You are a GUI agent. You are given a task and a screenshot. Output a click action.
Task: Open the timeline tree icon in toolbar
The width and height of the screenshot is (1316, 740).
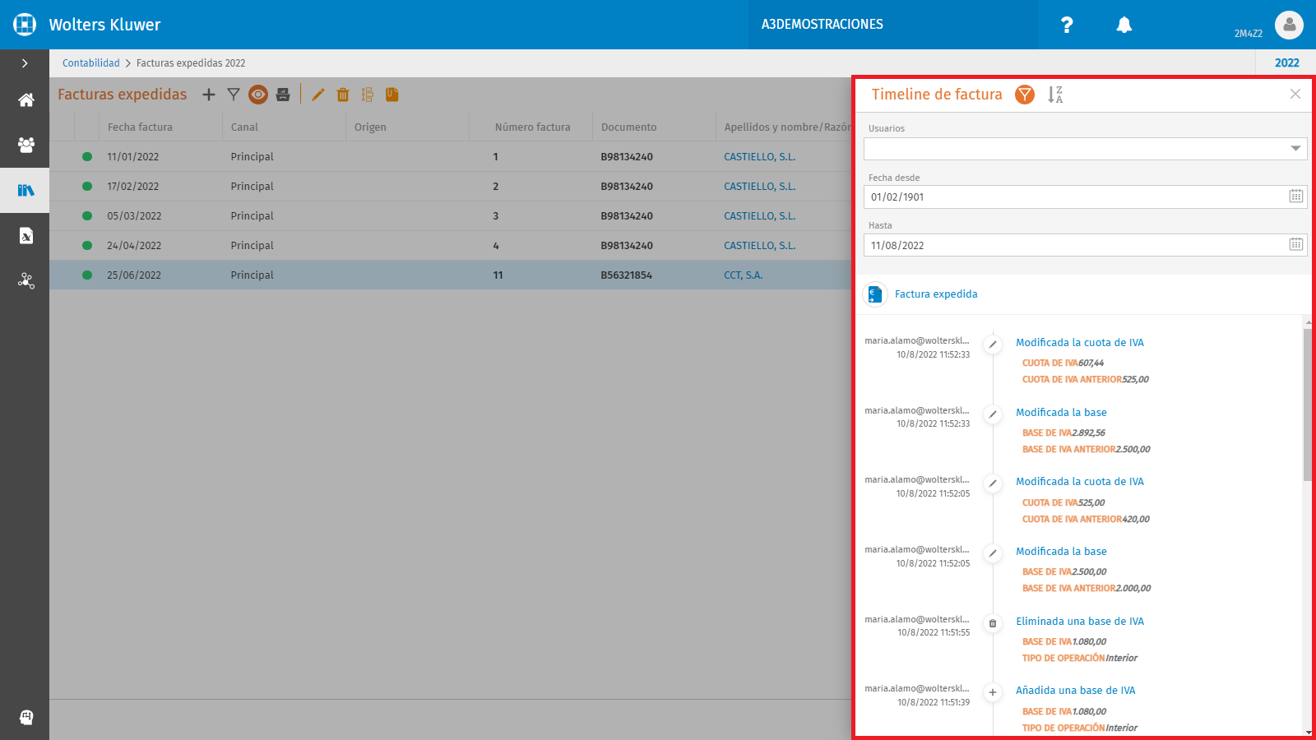(368, 95)
